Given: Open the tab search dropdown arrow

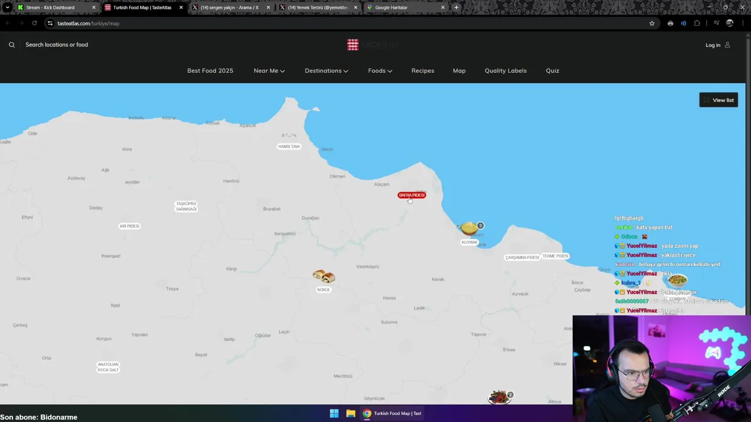Looking at the screenshot, I should coord(7,8).
